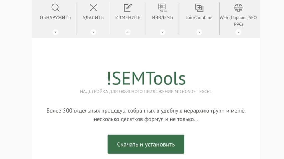
Task: Select the ОБНАРУЖИТЬ menu label
Action: tap(55, 17)
